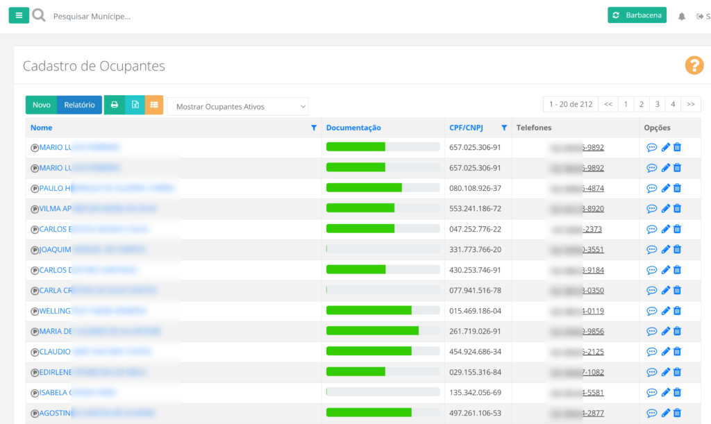Viewport: 711px width, 424px height.
Task: Open the orange help question mark
Action: [694, 65]
